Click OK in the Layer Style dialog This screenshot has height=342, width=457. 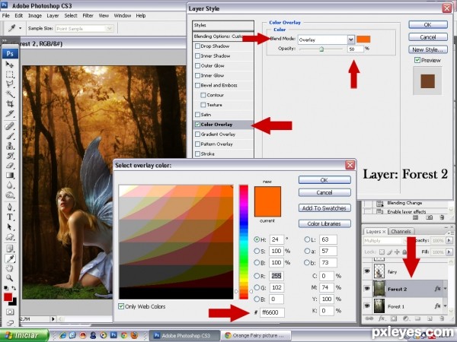point(428,25)
